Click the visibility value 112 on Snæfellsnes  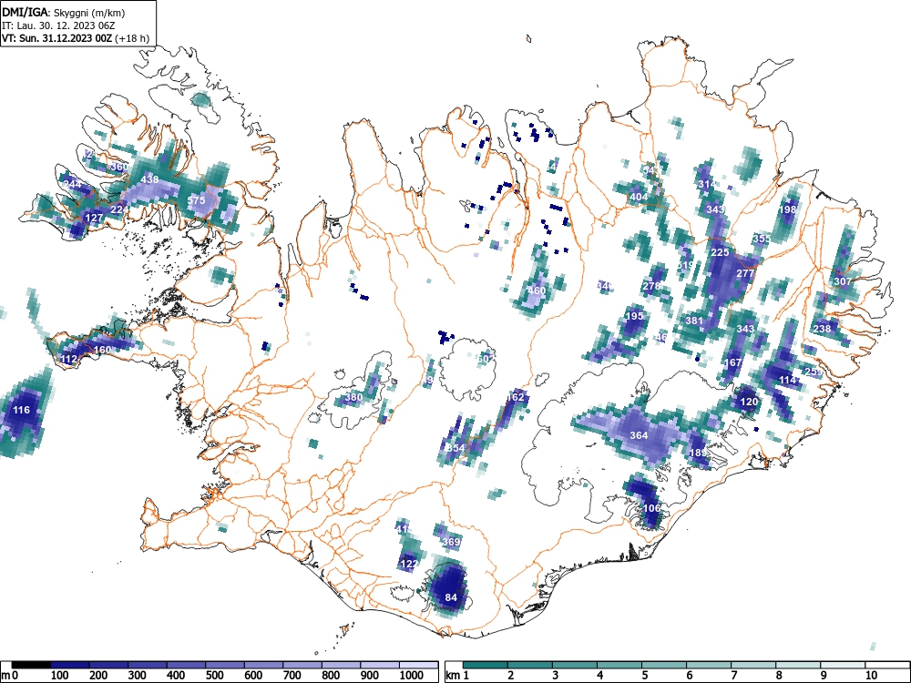point(68,359)
